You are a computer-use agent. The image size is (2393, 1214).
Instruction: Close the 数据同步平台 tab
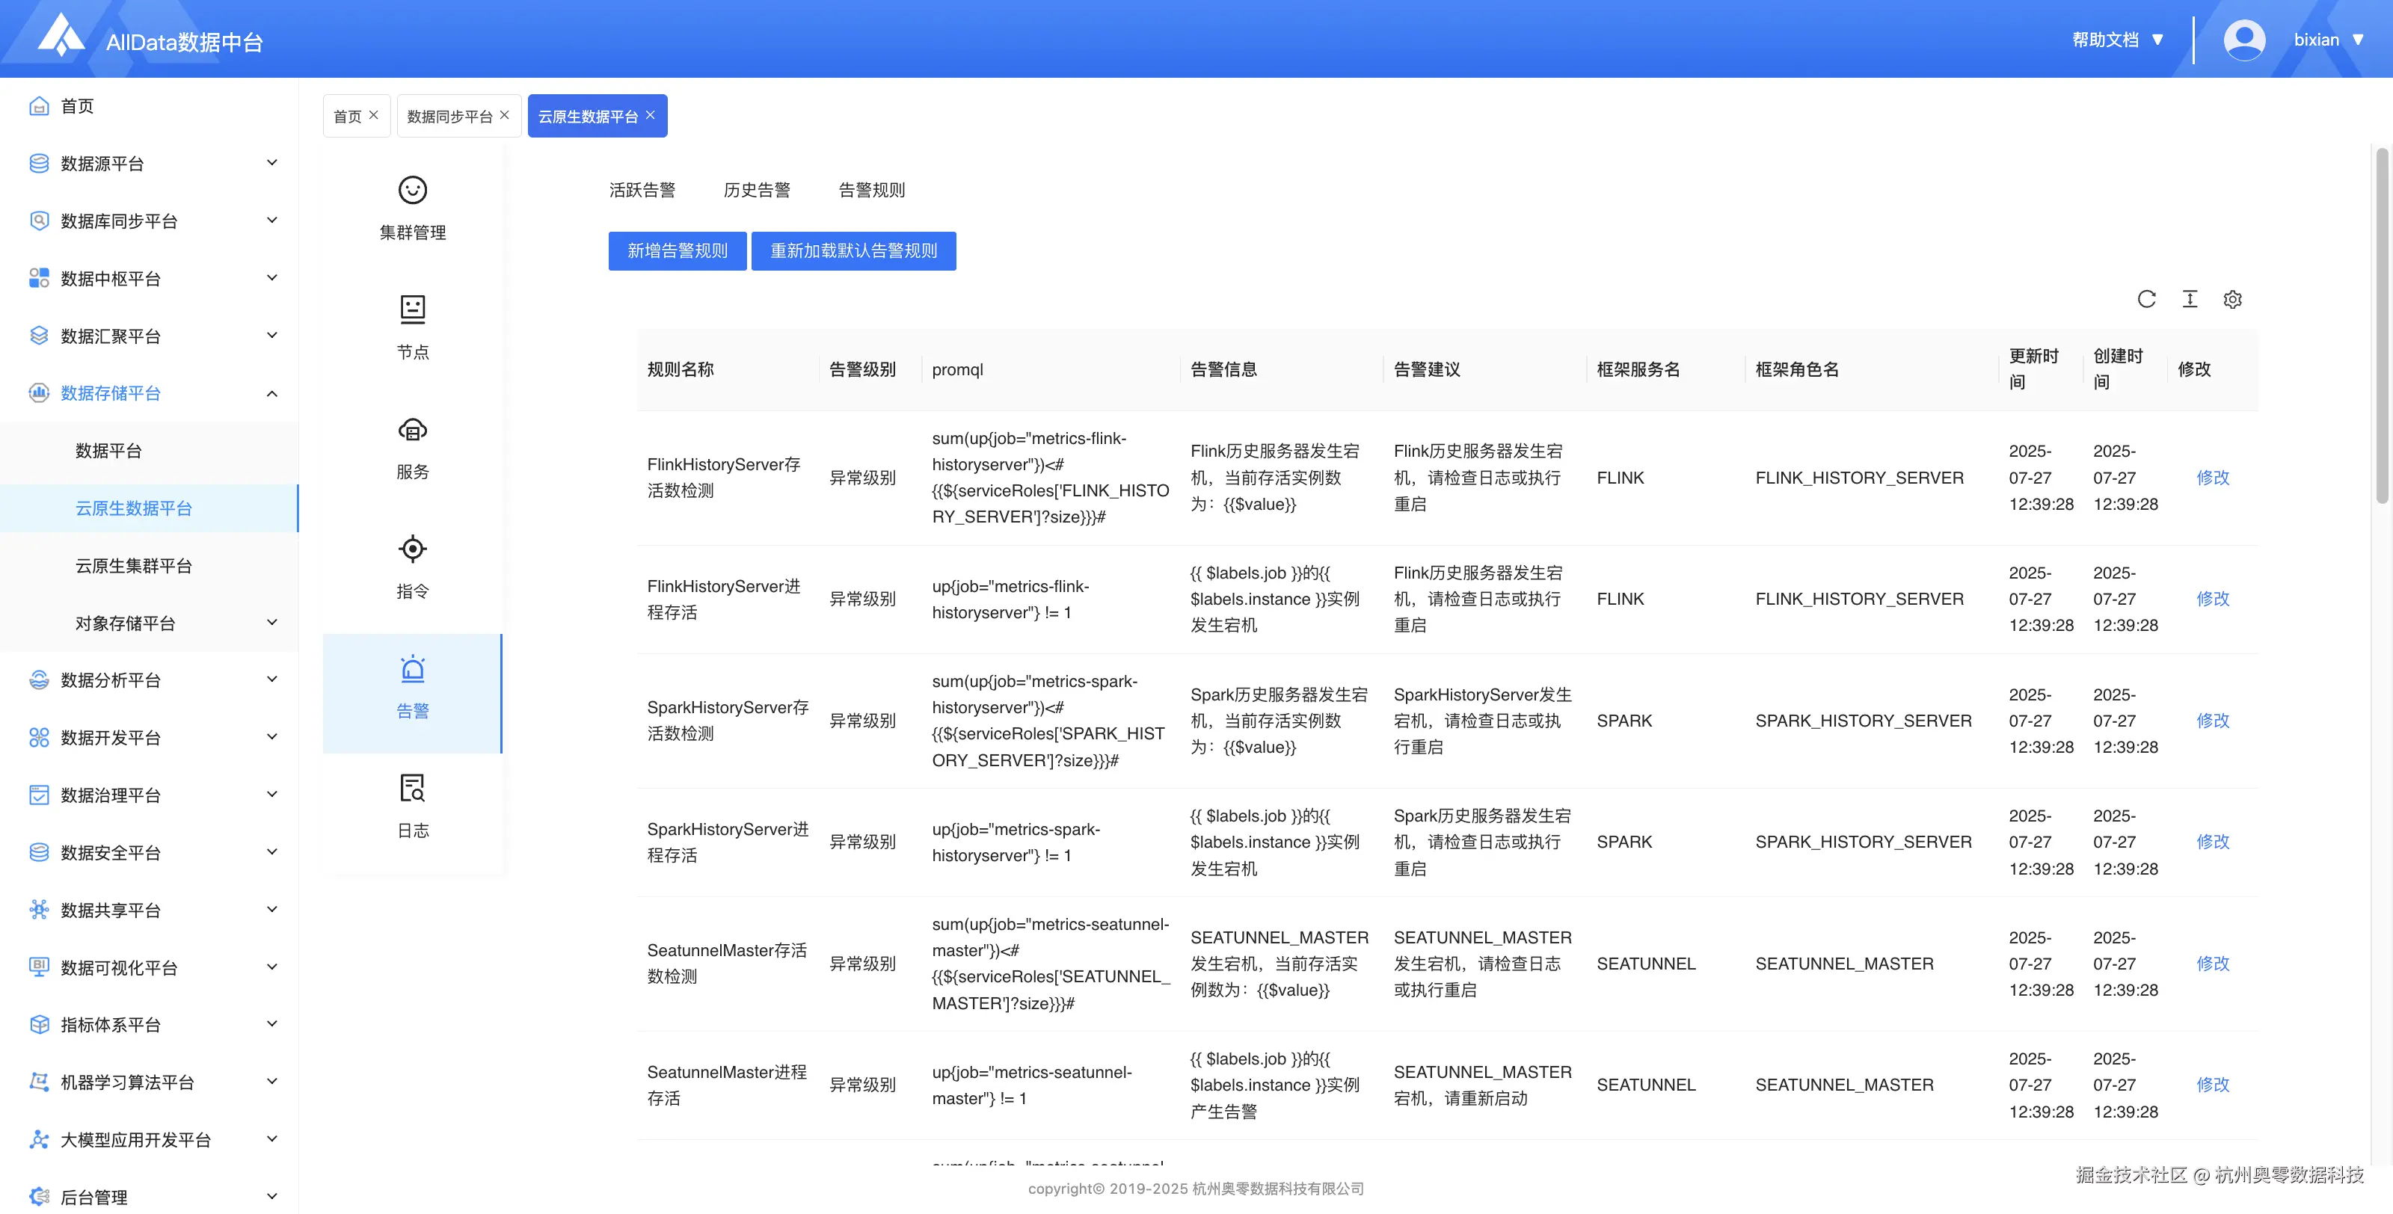[505, 115]
